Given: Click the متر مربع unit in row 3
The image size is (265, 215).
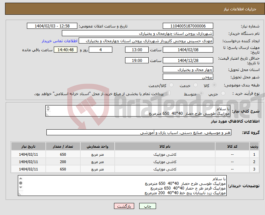Looking at the screenshot, I should tap(97, 169).
